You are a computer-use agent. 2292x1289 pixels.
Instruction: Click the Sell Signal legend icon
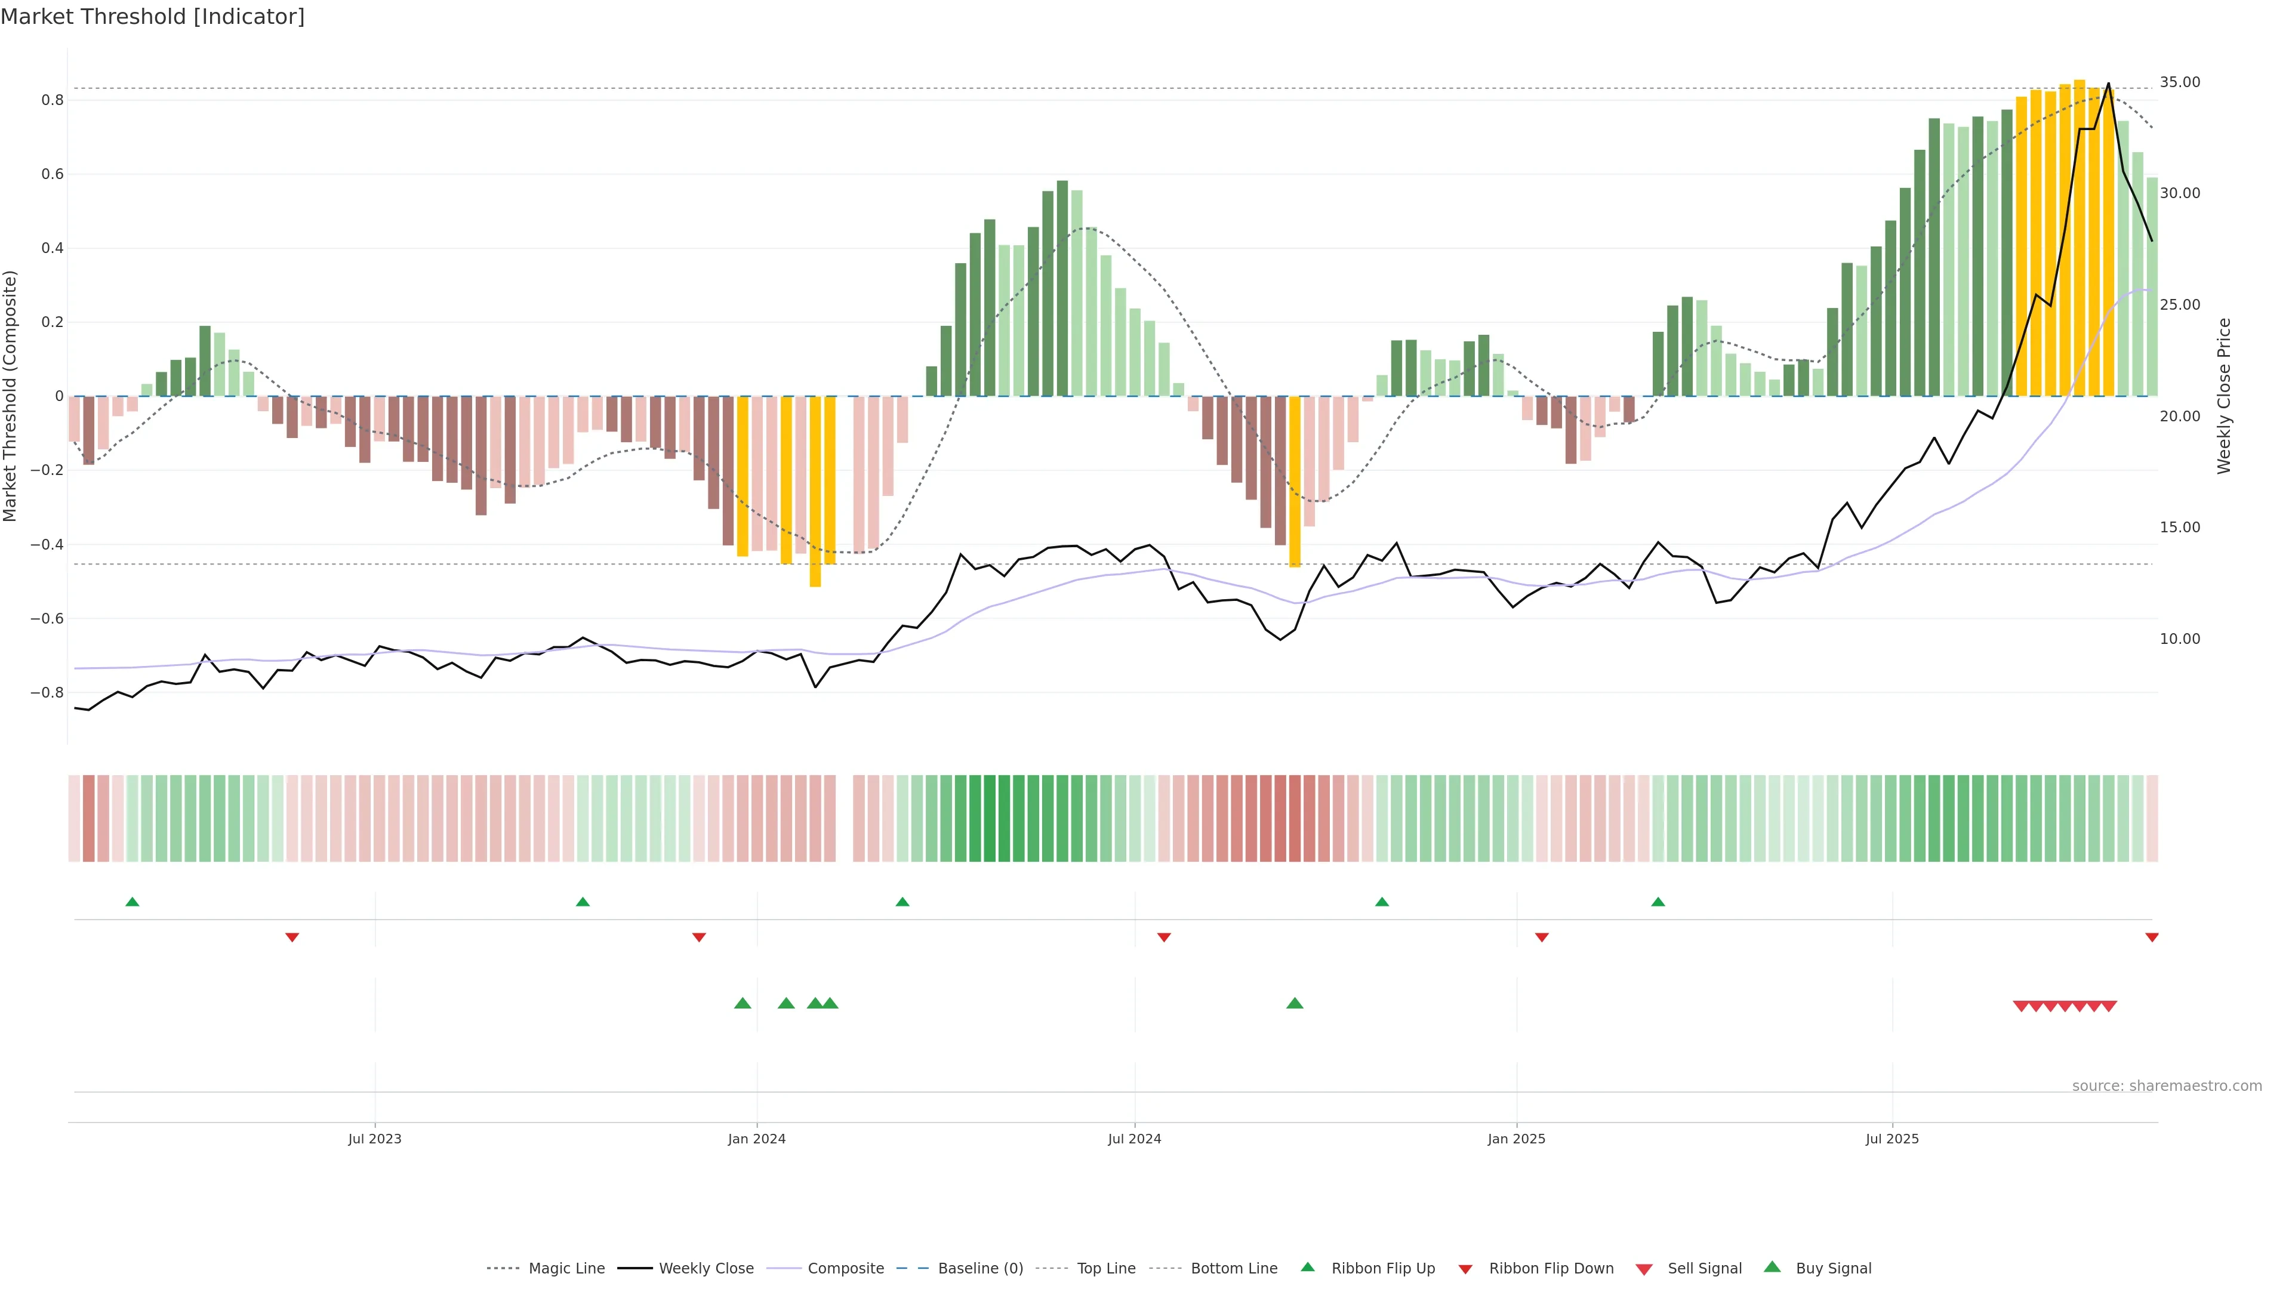click(1644, 1269)
